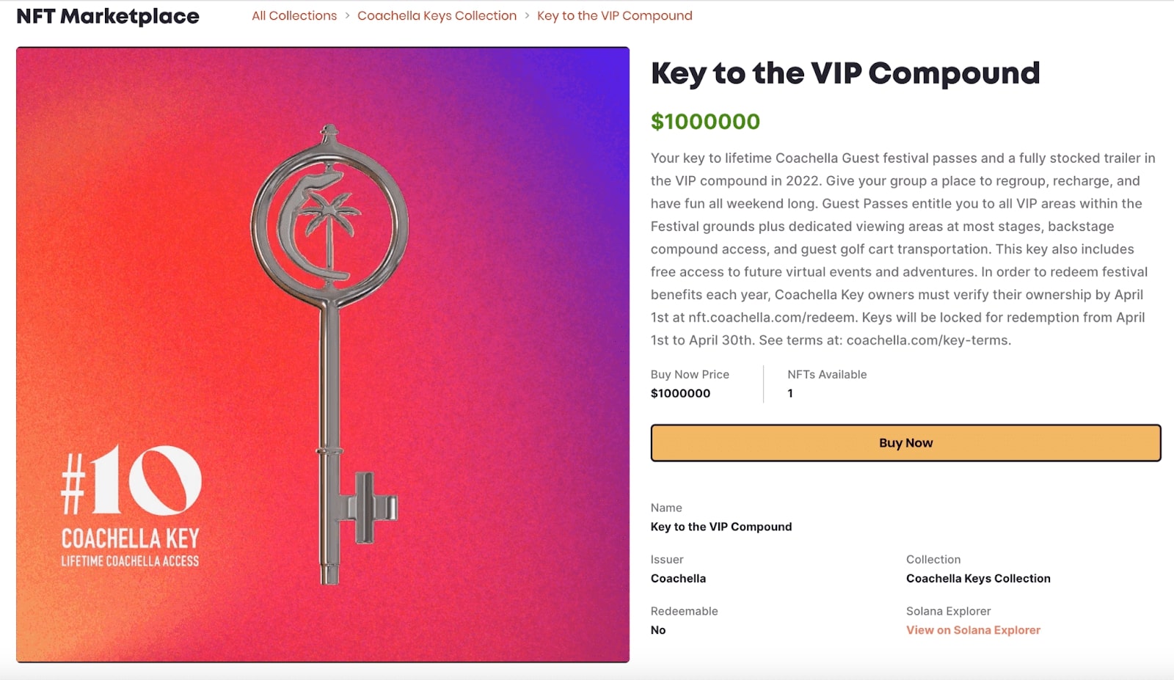Click the silver key shaft in the artwork
This screenshot has height=680, width=1174.
click(x=331, y=381)
